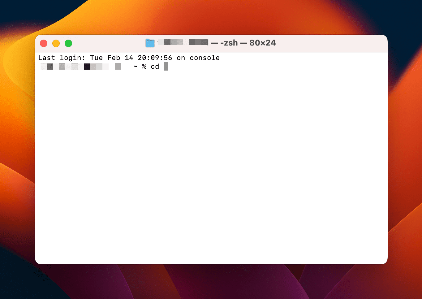
Task: Maximize the Terminal window with green button
Action: (68, 43)
